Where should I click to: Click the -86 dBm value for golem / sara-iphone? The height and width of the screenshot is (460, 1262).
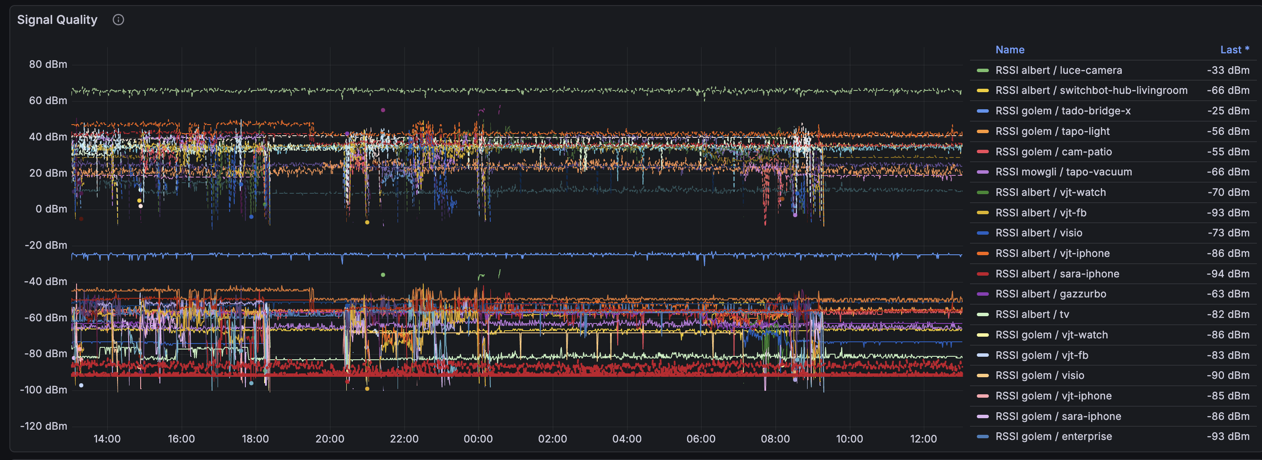1228,416
